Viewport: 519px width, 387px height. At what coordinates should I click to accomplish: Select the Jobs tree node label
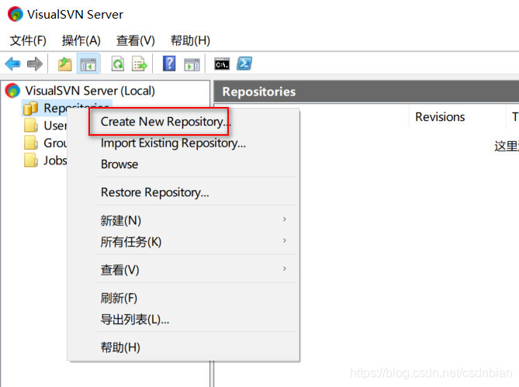click(x=55, y=161)
